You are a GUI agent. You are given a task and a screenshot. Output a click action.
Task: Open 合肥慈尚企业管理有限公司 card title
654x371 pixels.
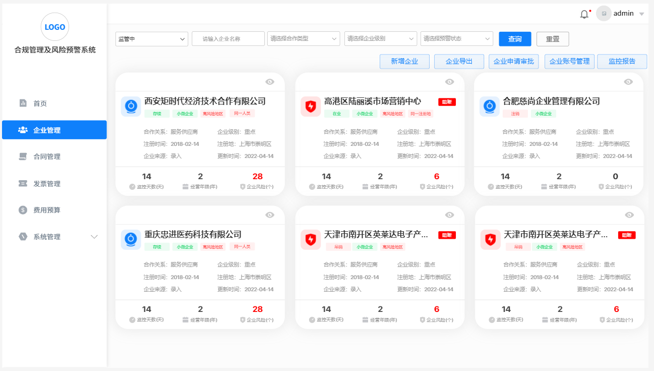552,101
